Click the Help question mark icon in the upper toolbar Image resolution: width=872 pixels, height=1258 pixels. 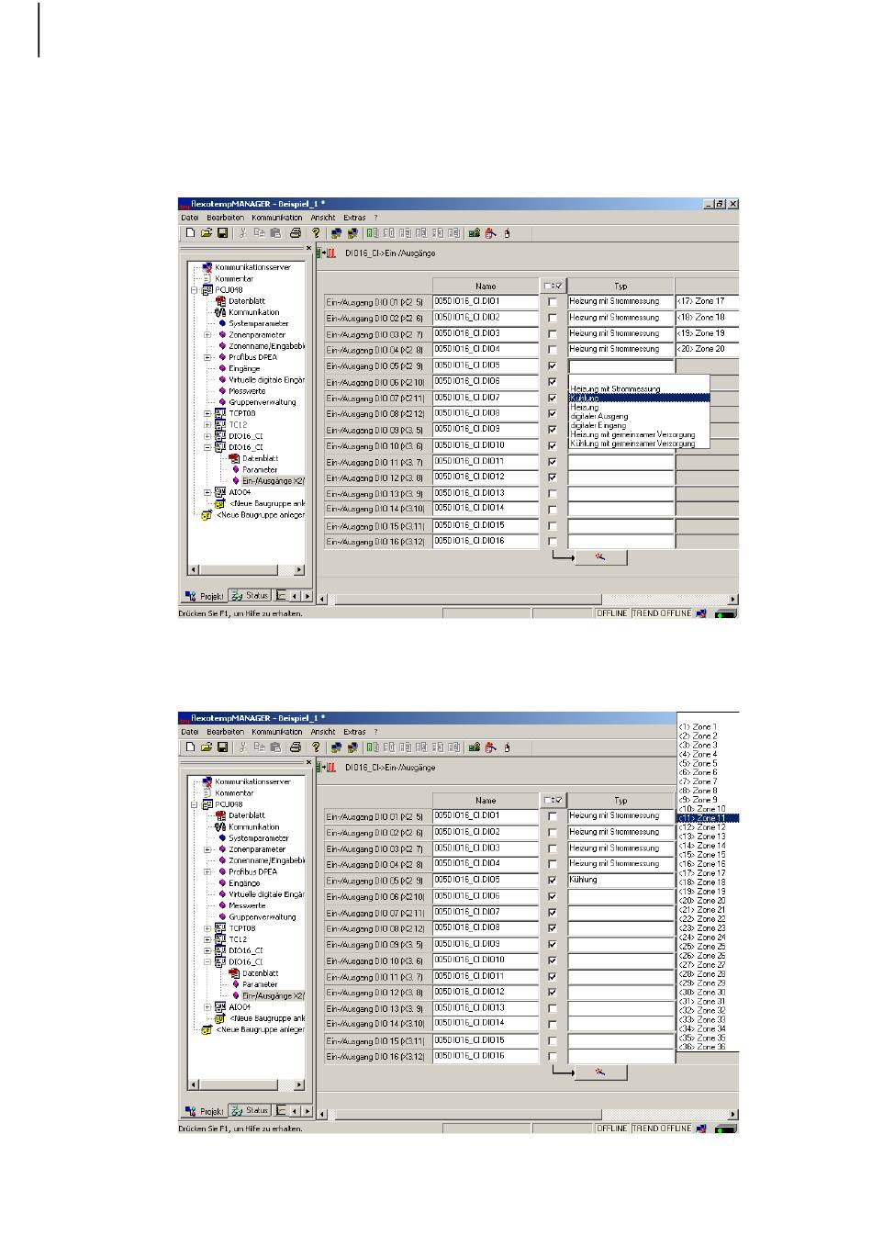(316, 233)
